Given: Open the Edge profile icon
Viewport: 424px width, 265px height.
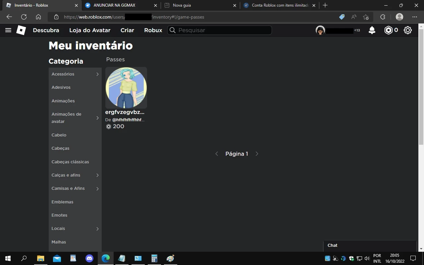Looking at the screenshot, I should (399, 17).
